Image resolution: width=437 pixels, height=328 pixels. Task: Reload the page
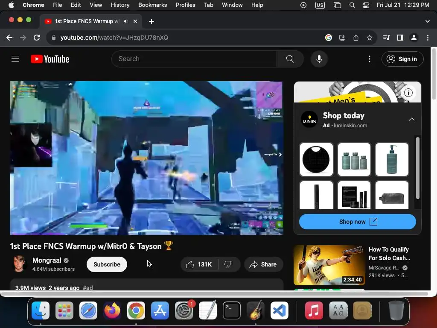click(x=37, y=38)
